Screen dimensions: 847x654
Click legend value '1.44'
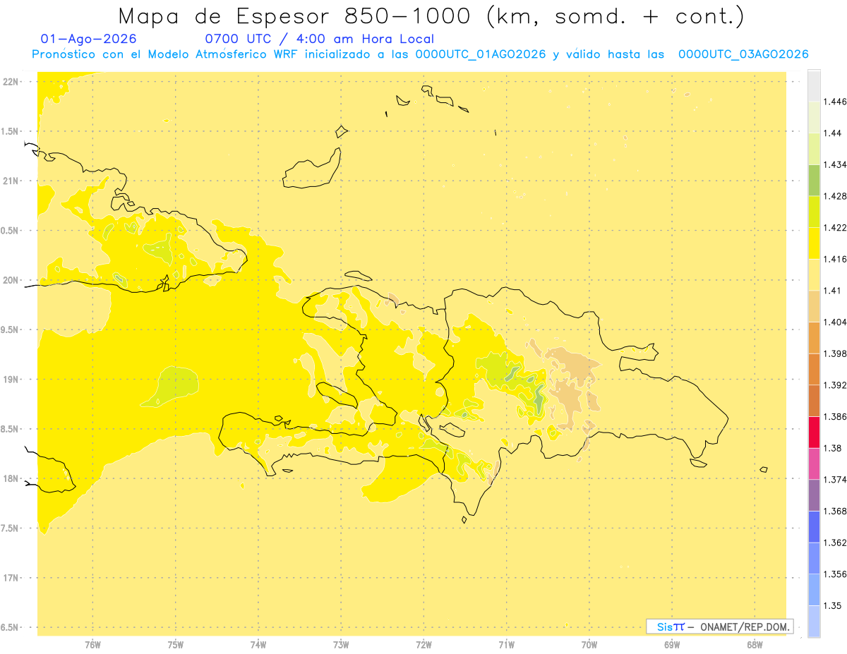click(831, 133)
